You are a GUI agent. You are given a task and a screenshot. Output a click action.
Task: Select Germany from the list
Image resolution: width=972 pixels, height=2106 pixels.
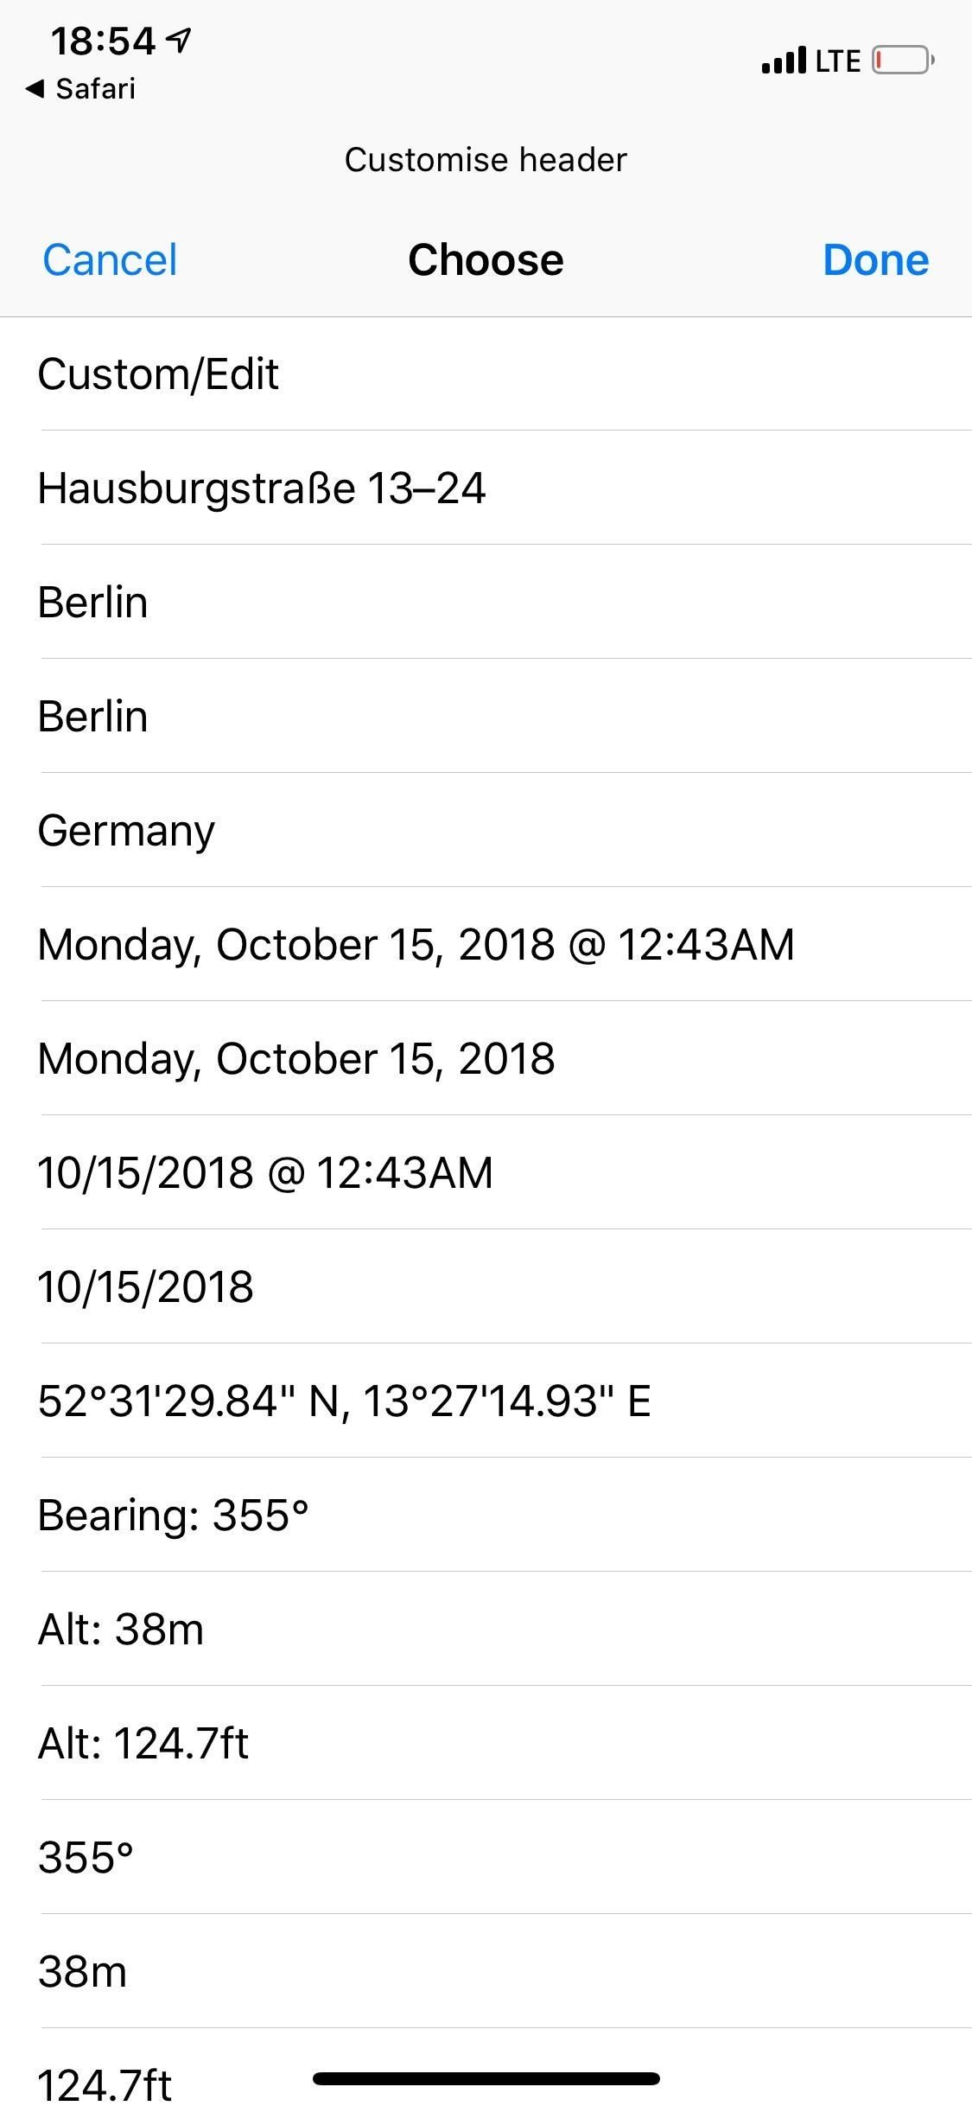126,831
